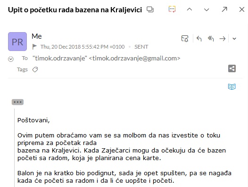Toggle the flag on this message
This screenshot has height=187, width=248.
34,47
